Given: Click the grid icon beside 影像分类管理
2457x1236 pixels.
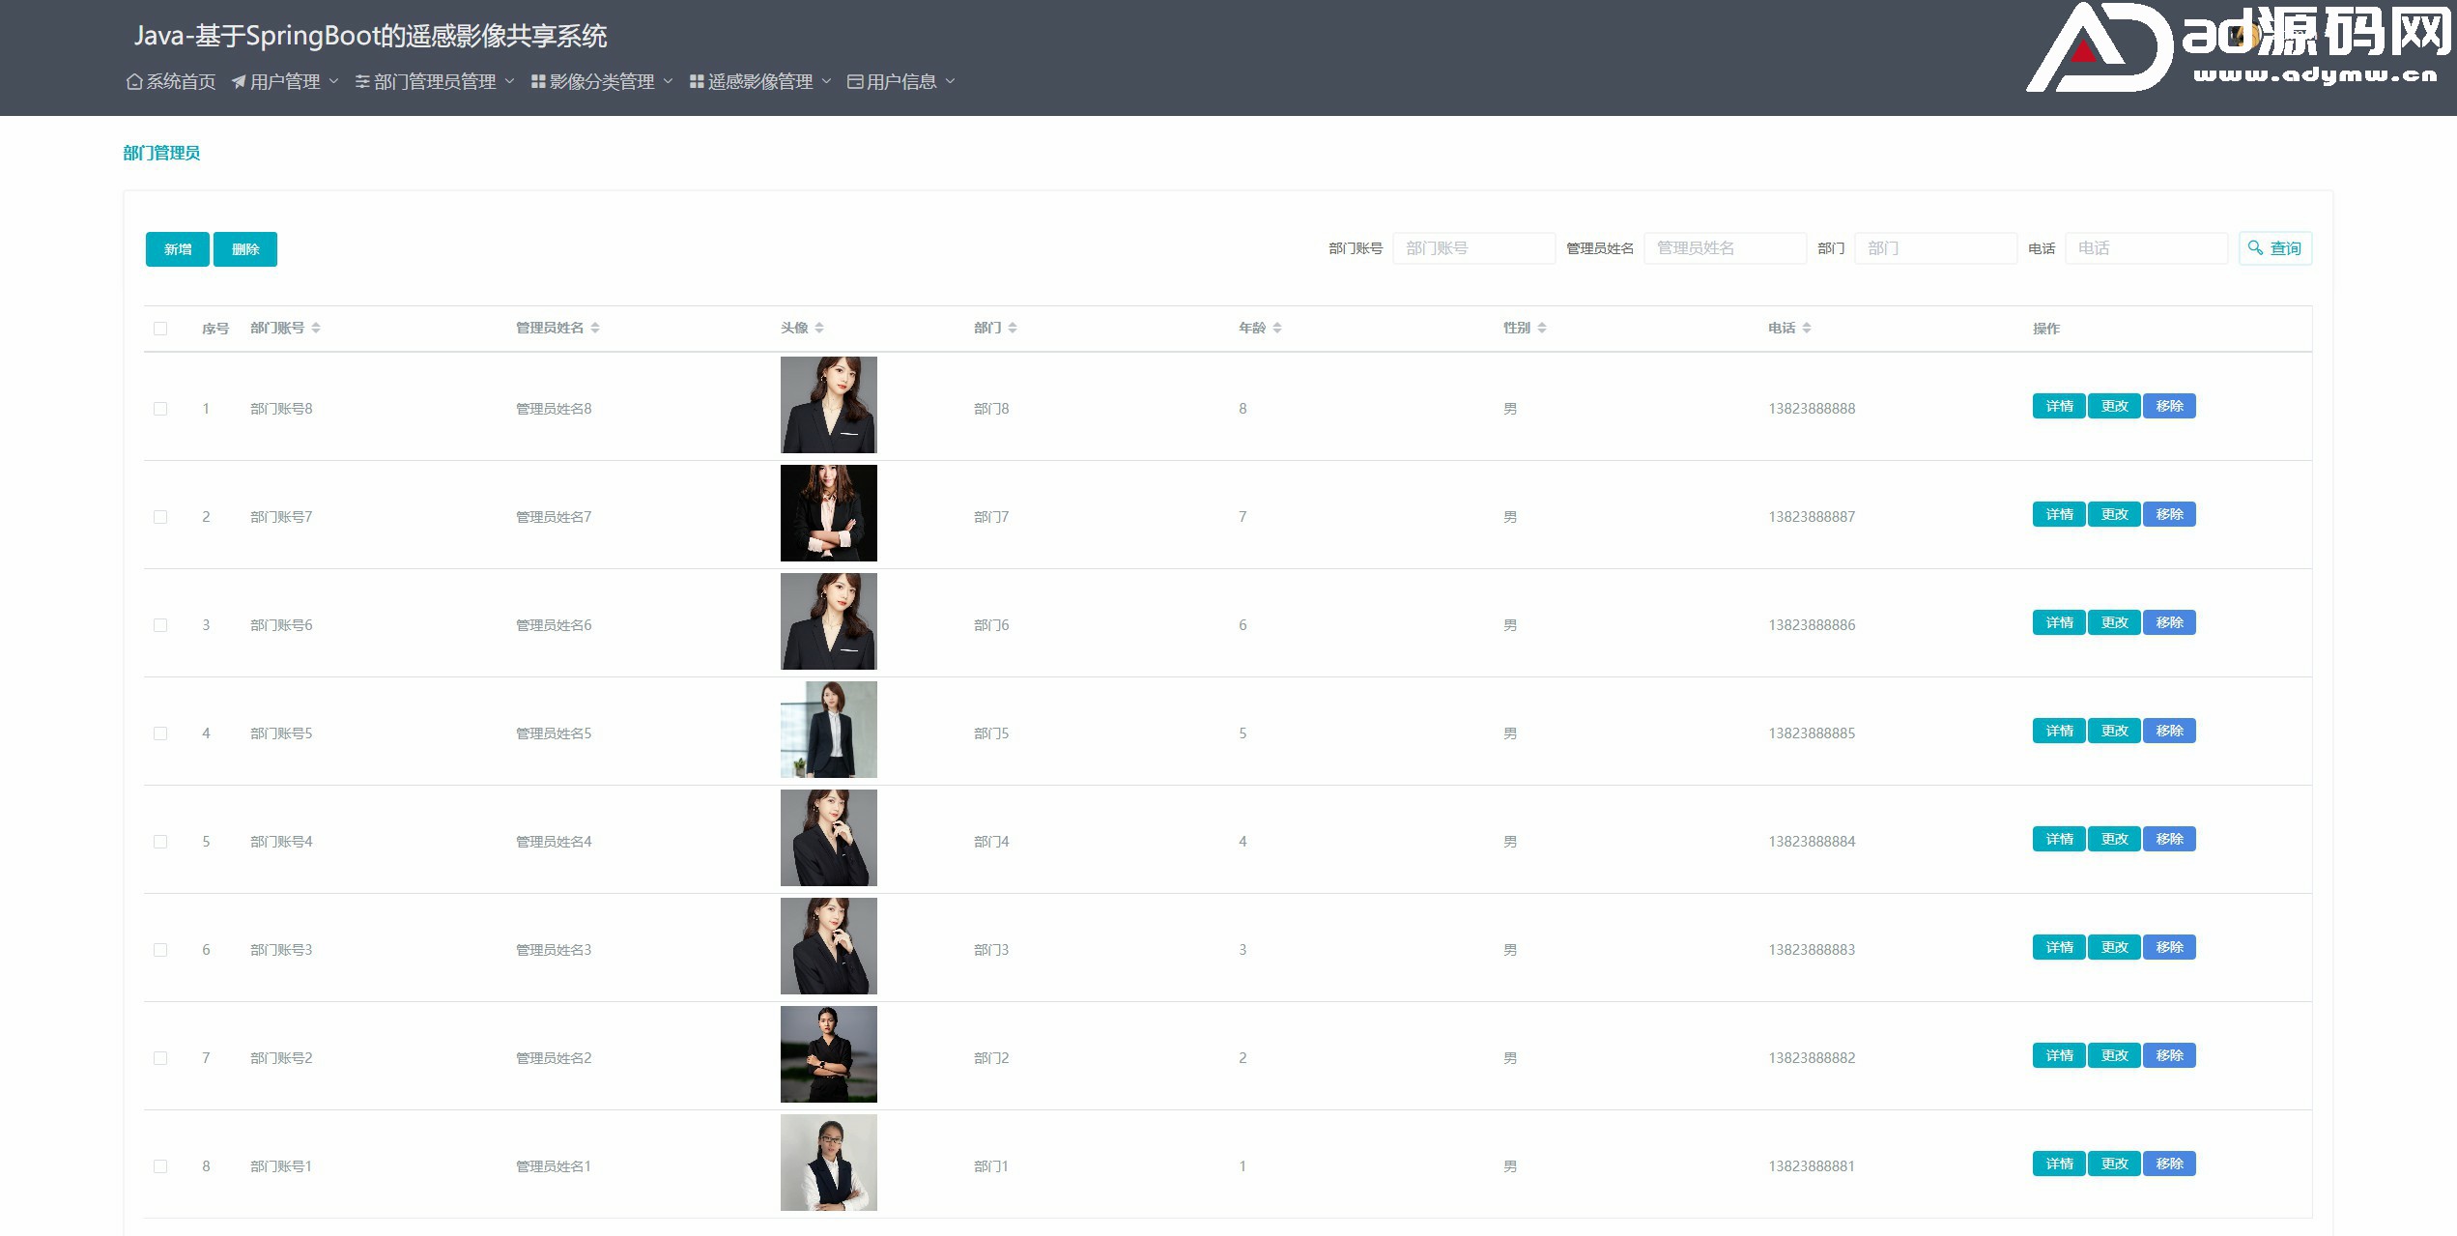Looking at the screenshot, I should click(x=538, y=82).
